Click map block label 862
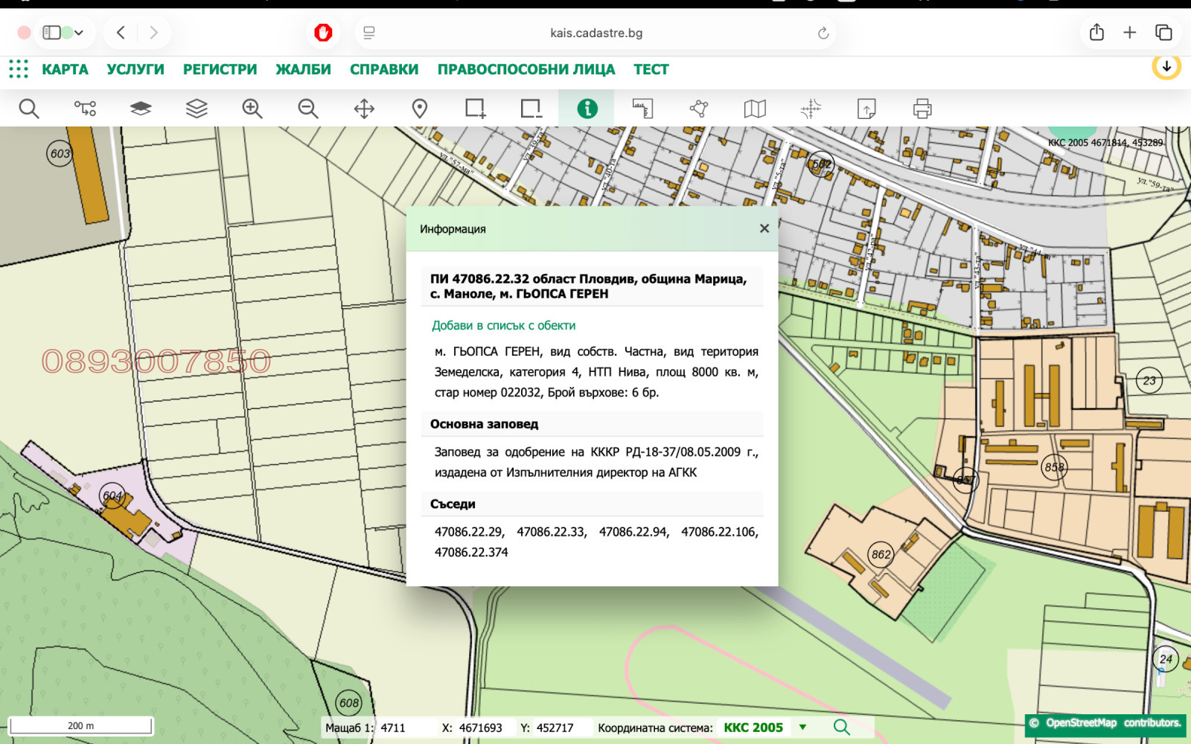The height and width of the screenshot is (744, 1191). (x=881, y=554)
